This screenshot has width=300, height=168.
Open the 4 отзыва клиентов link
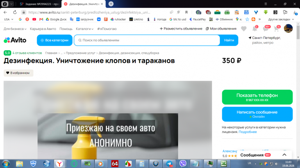click(27, 53)
